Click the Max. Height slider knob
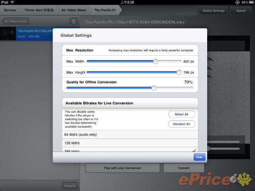Viewport: 255px width, 191px height. coord(179,72)
